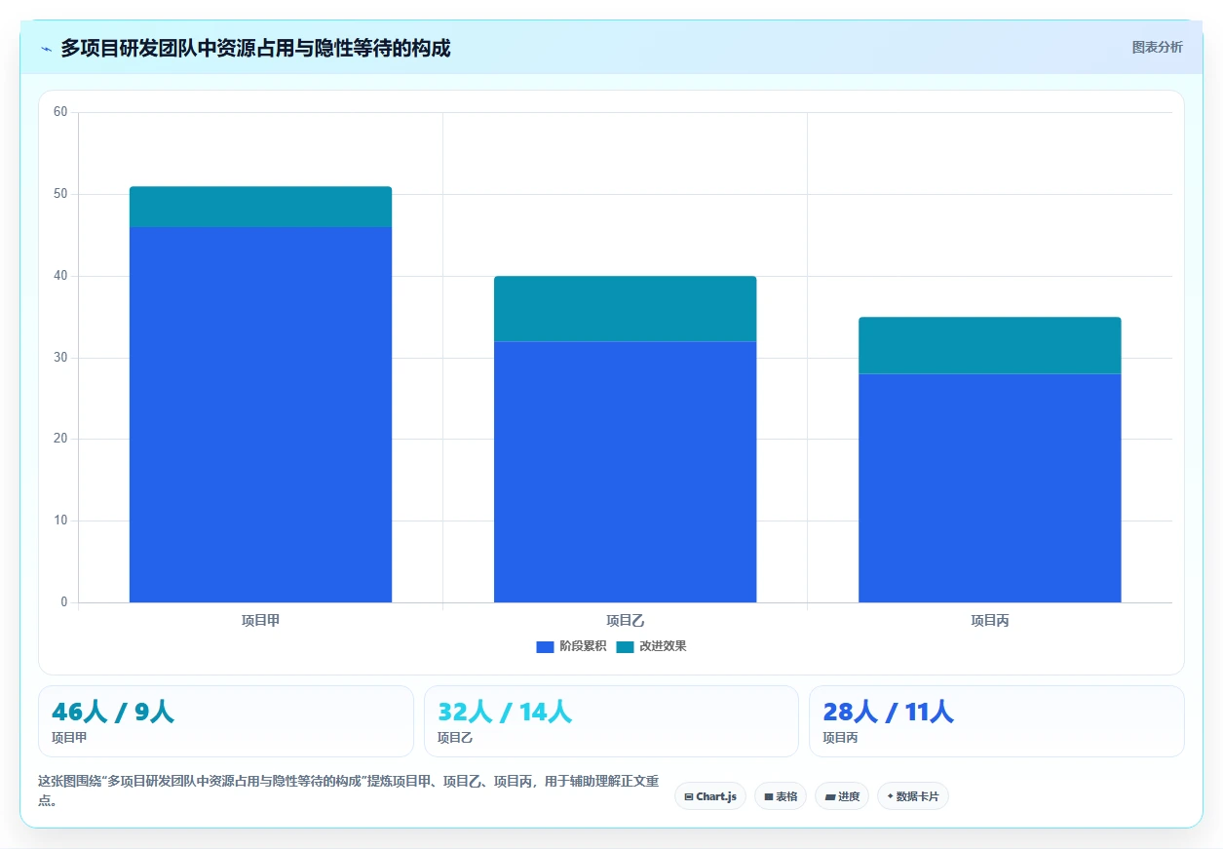Viewport: 1223px width, 849px height.
Task: Click the teal top segment of 项目丙 bar
Action: pos(989,345)
